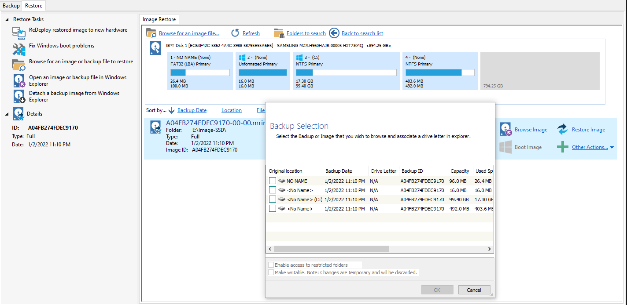The width and height of the screenshot is (627, 305).
Task: Click the green plus Other Actions icon
Action: coord(563,147)
